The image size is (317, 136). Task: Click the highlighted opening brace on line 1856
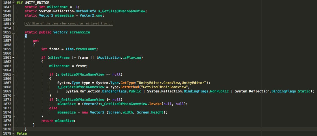[x=26, y=37]
